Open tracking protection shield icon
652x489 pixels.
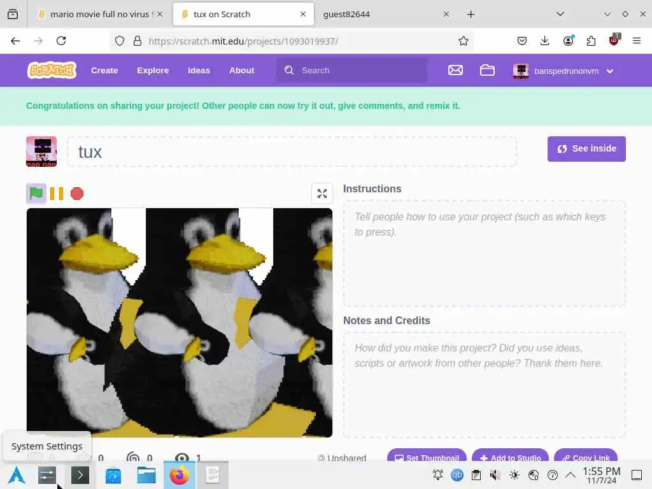click(120, 41)
